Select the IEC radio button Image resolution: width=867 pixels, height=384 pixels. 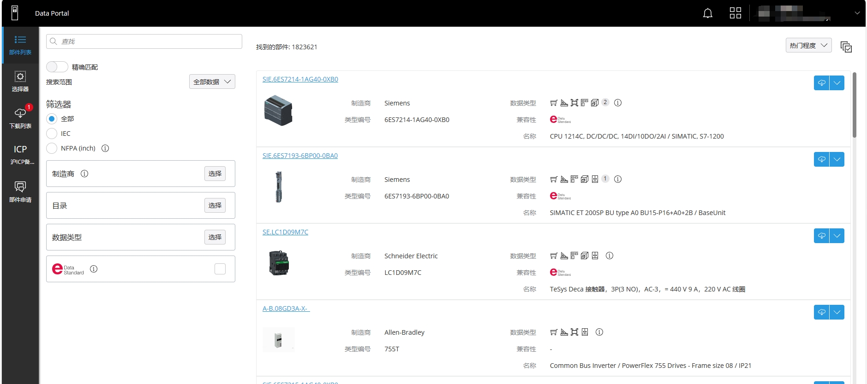coord(52,134)
